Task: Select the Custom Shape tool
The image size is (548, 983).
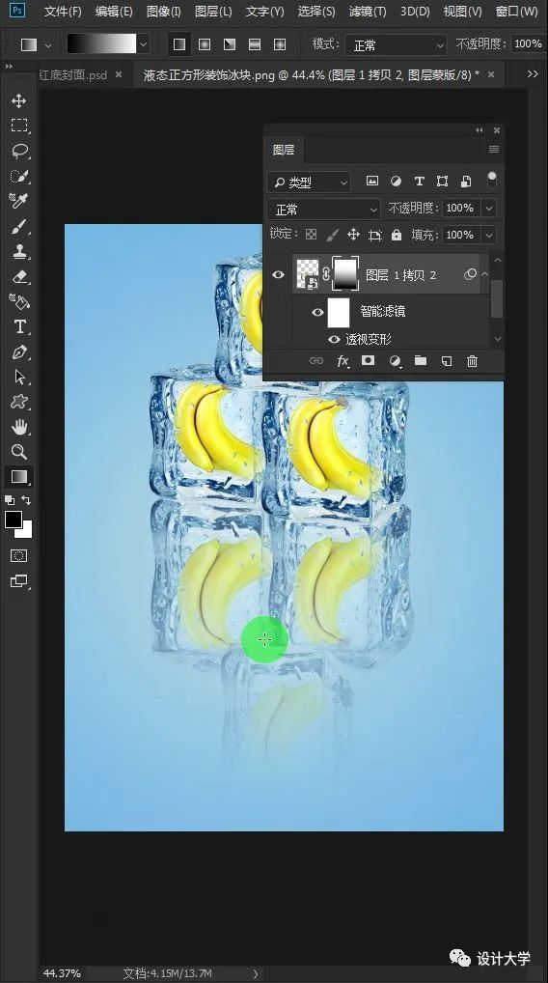Action: pos(18,402)
